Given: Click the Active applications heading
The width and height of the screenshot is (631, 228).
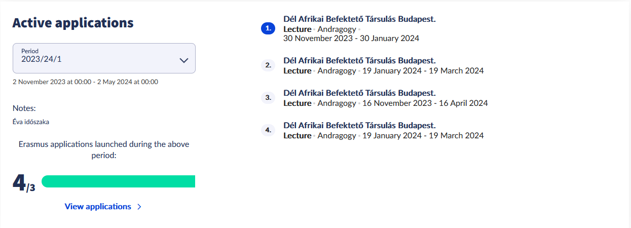Looking at the screenshot, I should coord(73,23).
